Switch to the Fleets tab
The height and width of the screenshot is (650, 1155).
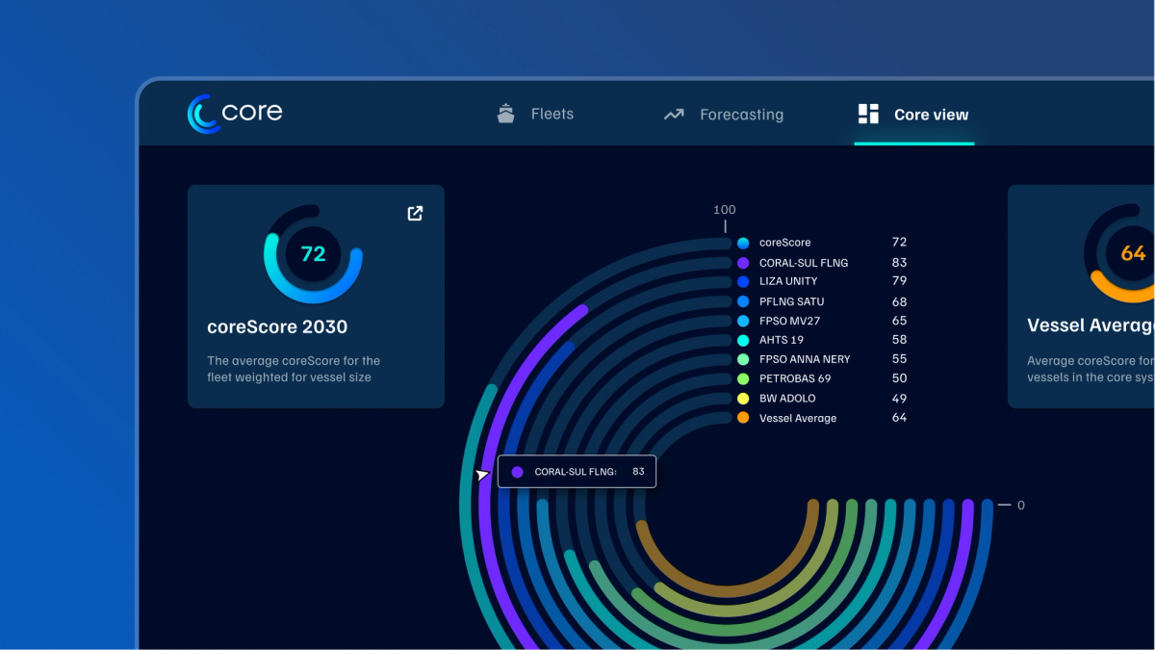[x=535, y=114]
